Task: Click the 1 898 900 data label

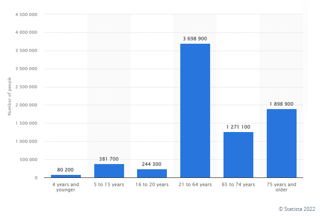Action: [x=281, y=104]
